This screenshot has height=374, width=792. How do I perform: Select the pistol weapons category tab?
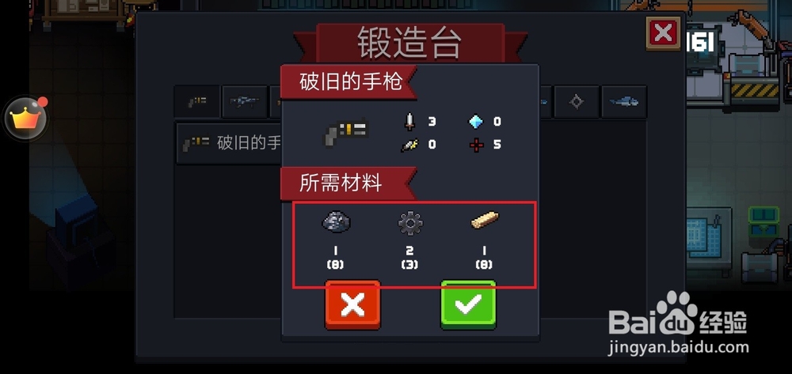point(197,102)
